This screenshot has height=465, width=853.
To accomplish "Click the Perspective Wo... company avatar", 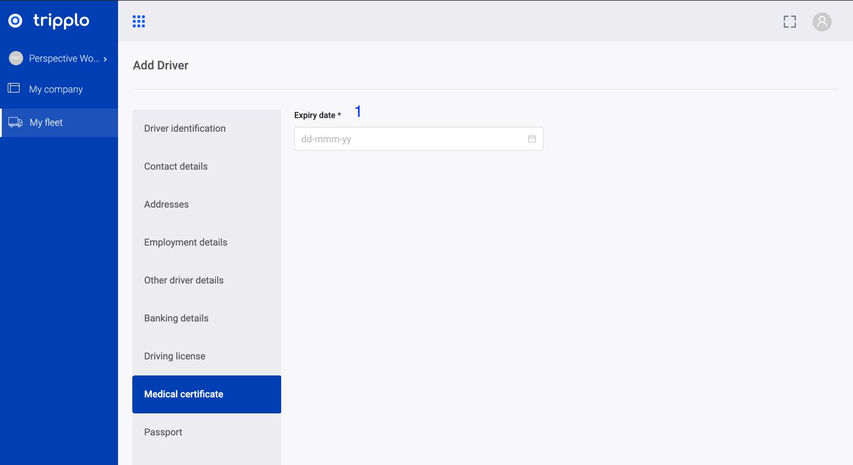I will (16, 58).
